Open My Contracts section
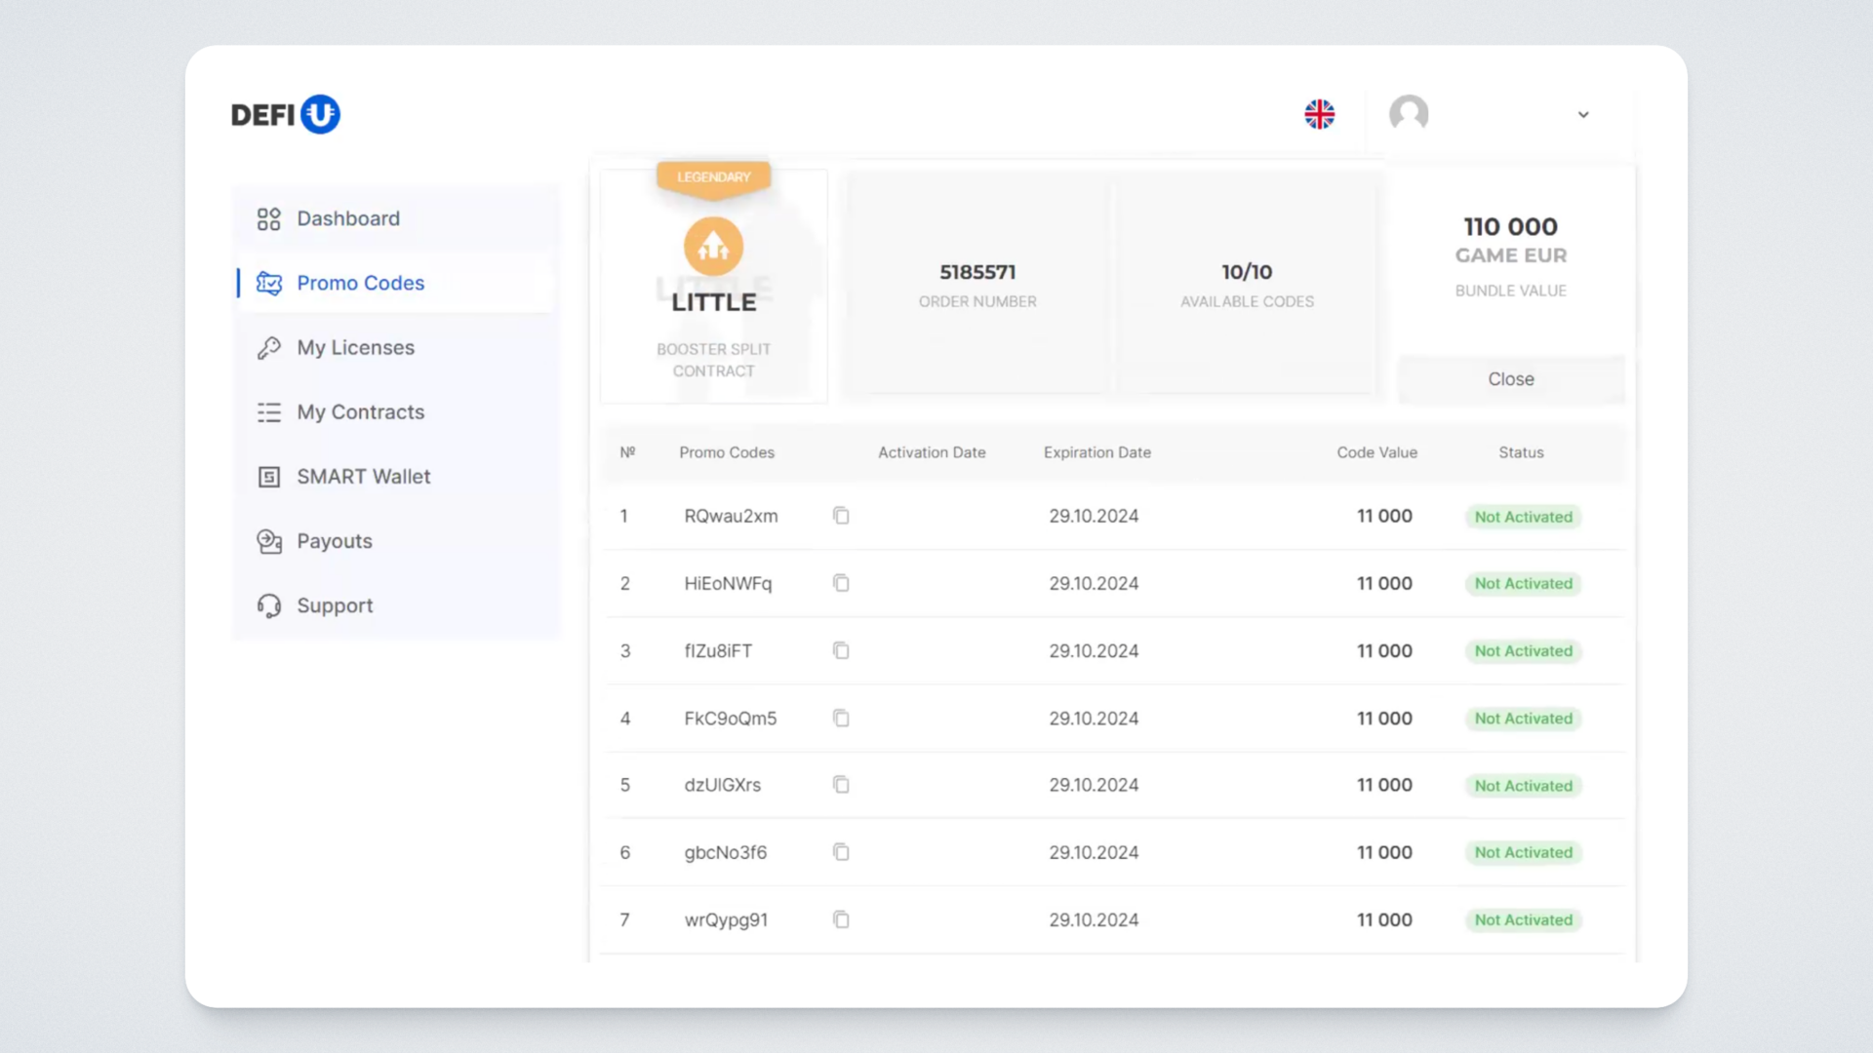Screen dimensions: 1873x1053 (x=360, y=412)
